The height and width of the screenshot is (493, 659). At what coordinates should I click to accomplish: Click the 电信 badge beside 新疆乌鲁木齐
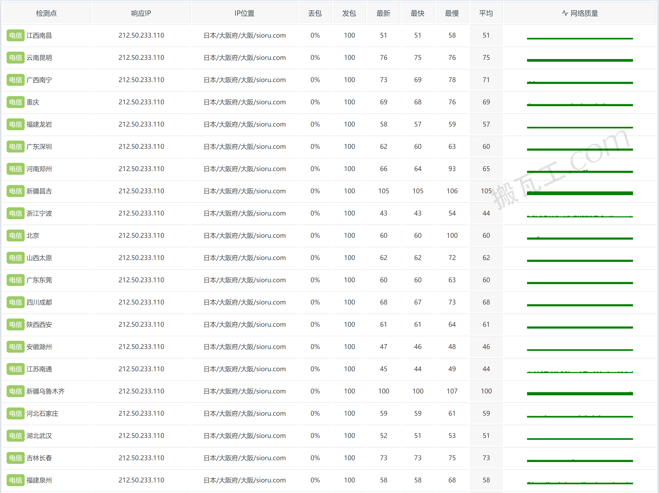click(x=15, y=391)
